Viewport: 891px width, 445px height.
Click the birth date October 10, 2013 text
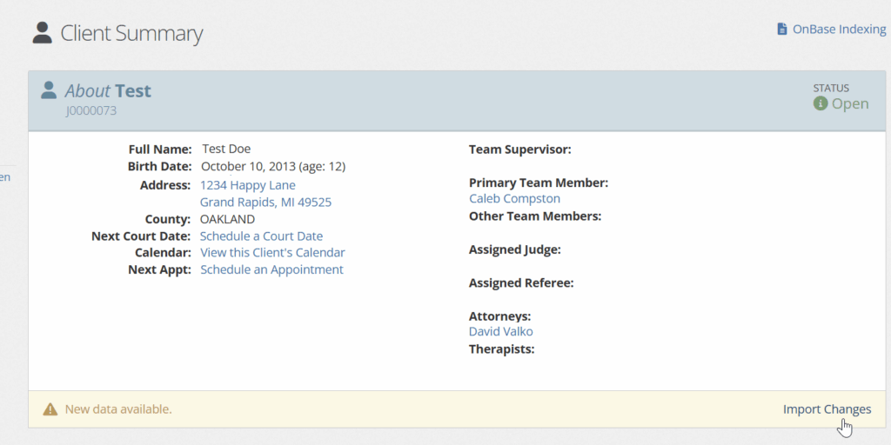coord(248,167)
